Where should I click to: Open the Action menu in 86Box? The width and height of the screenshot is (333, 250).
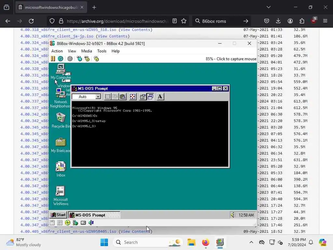click(x=57, y=51)
